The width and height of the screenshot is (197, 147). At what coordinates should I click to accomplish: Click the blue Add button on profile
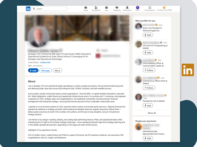[33, 70]
